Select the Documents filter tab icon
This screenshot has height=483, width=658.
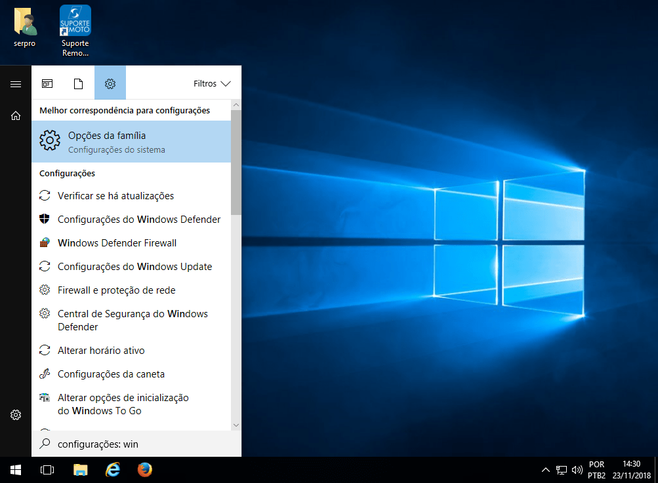[x=79, y=84]
